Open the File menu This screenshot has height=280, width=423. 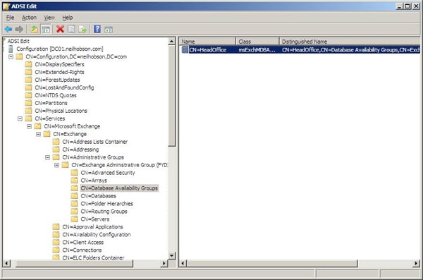click(x=11, y=18)
